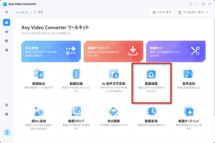Open the 色の調整 tool icon
Screen dimensions: 215x143
tap(114, 111)
